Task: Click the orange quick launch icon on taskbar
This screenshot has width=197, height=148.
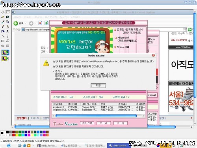Action: point(29,146)
